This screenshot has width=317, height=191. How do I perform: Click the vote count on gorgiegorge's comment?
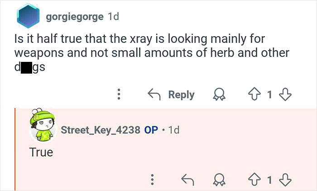pyautogui.click(x=269, y=95)
